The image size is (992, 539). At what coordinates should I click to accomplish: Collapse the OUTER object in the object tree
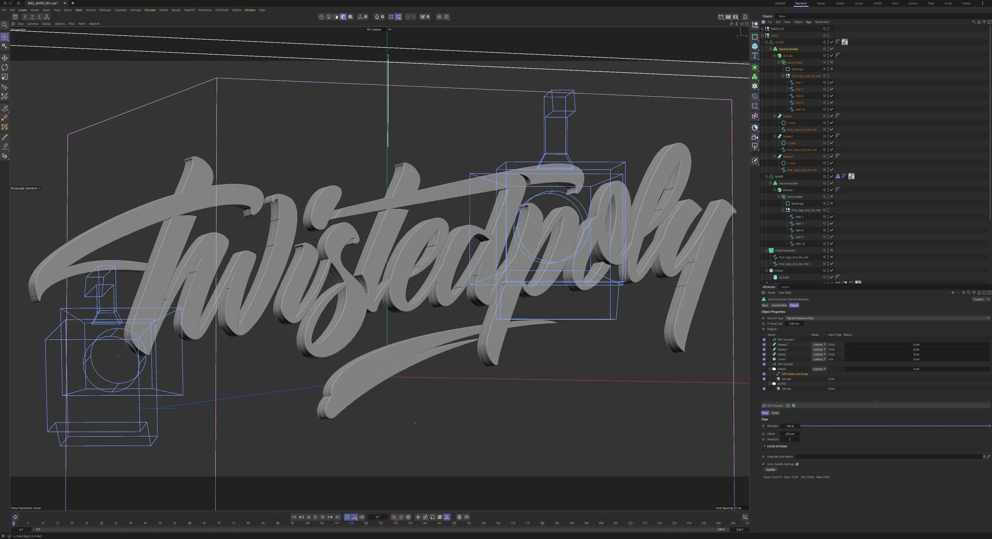pos(767,42)
